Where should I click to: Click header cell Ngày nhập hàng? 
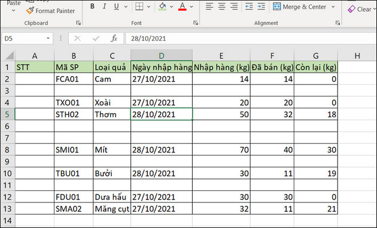(x=162, y=68)
